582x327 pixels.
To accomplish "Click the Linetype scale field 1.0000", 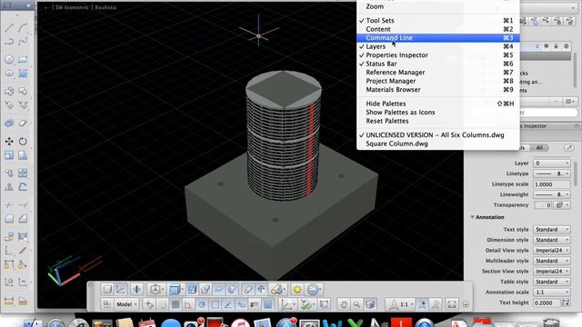I will point(552,184).
